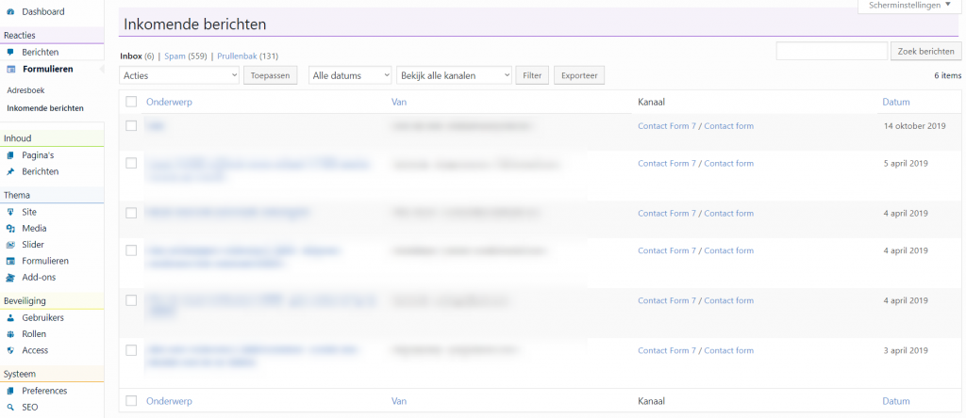Switch to the Spam messages view

click(x=175, y=56)
